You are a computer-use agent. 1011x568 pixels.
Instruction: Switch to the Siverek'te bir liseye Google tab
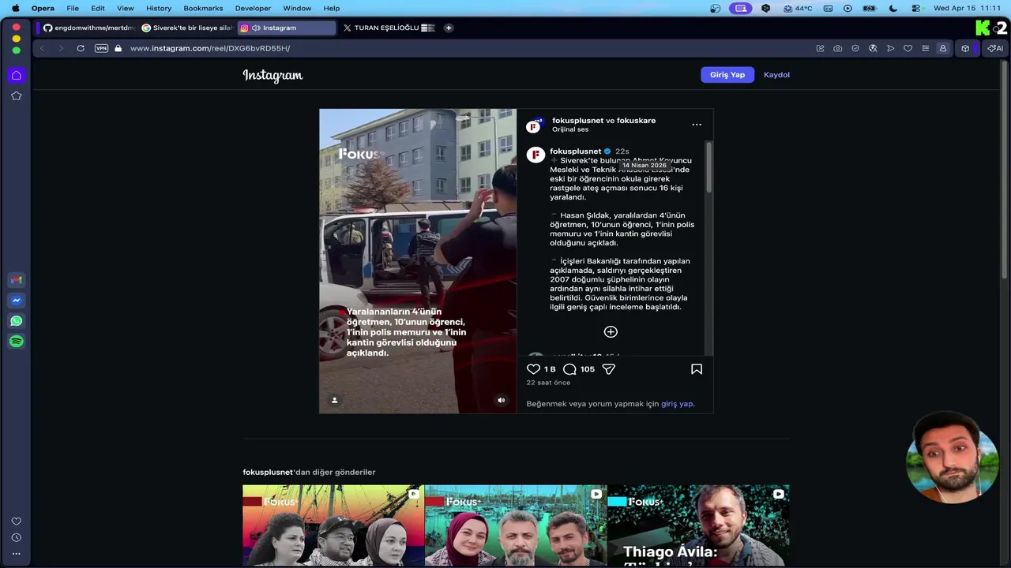(187, 28)
